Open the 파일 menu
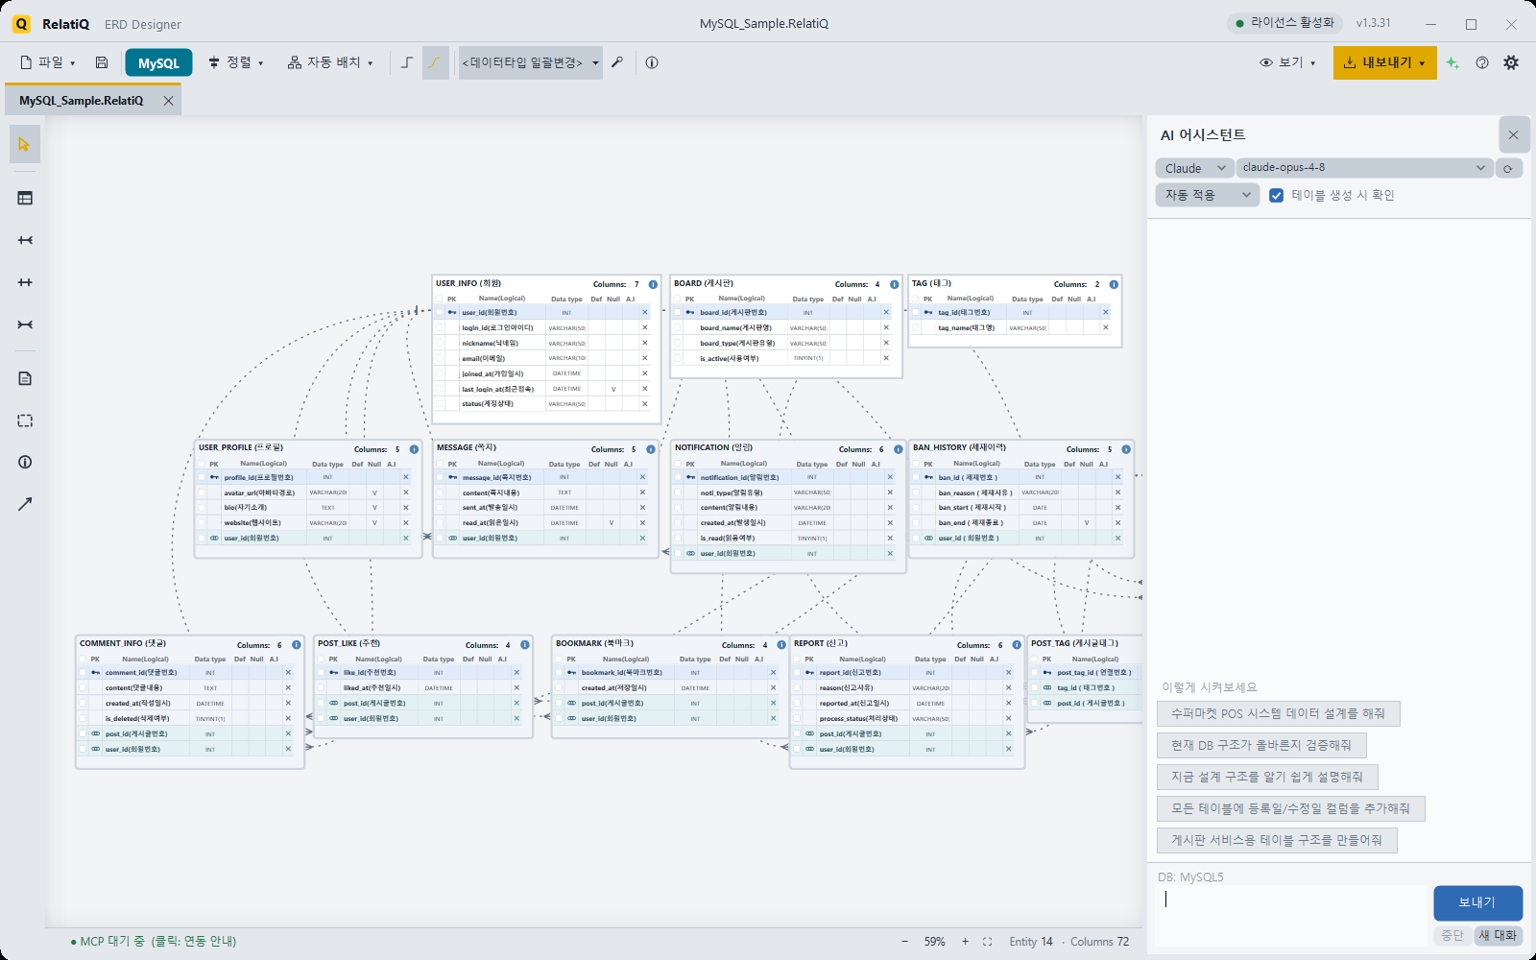 [48, 62]
